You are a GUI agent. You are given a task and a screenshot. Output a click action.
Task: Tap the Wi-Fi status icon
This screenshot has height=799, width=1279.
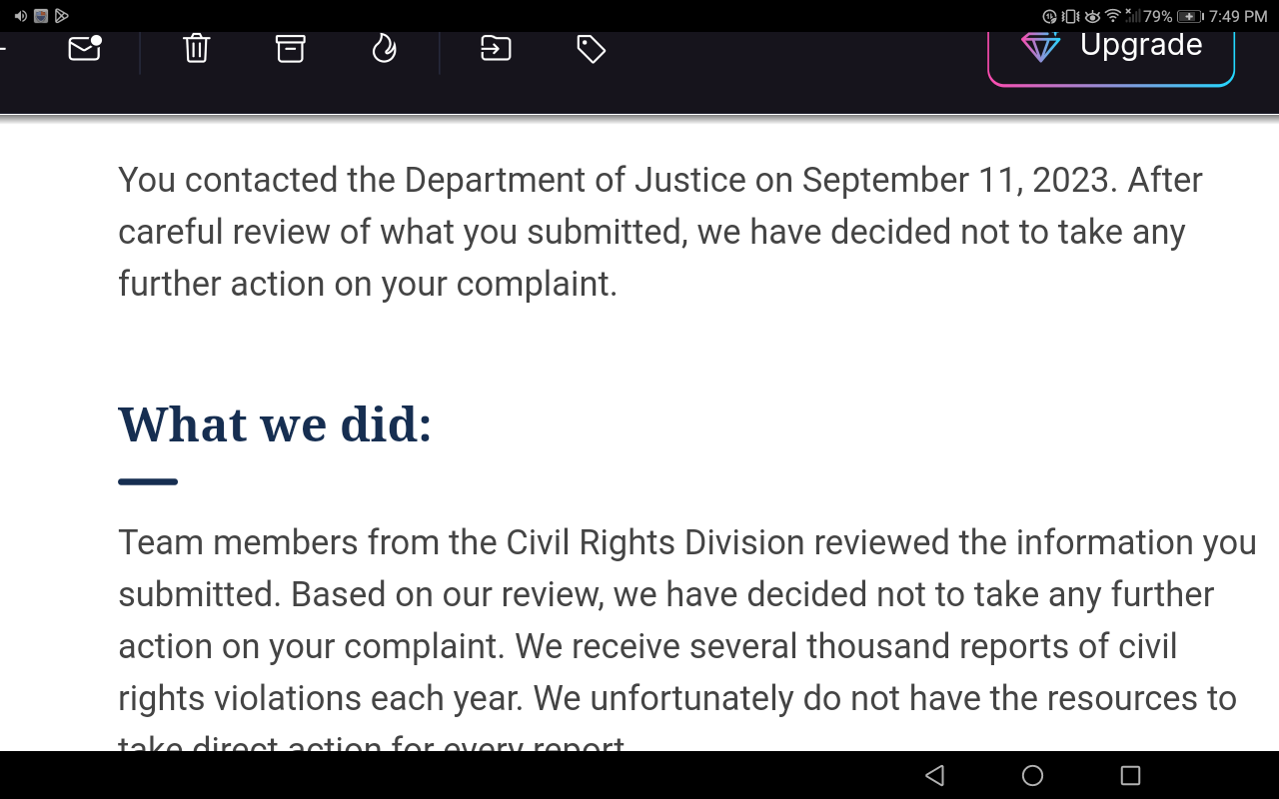point(1112,16)
